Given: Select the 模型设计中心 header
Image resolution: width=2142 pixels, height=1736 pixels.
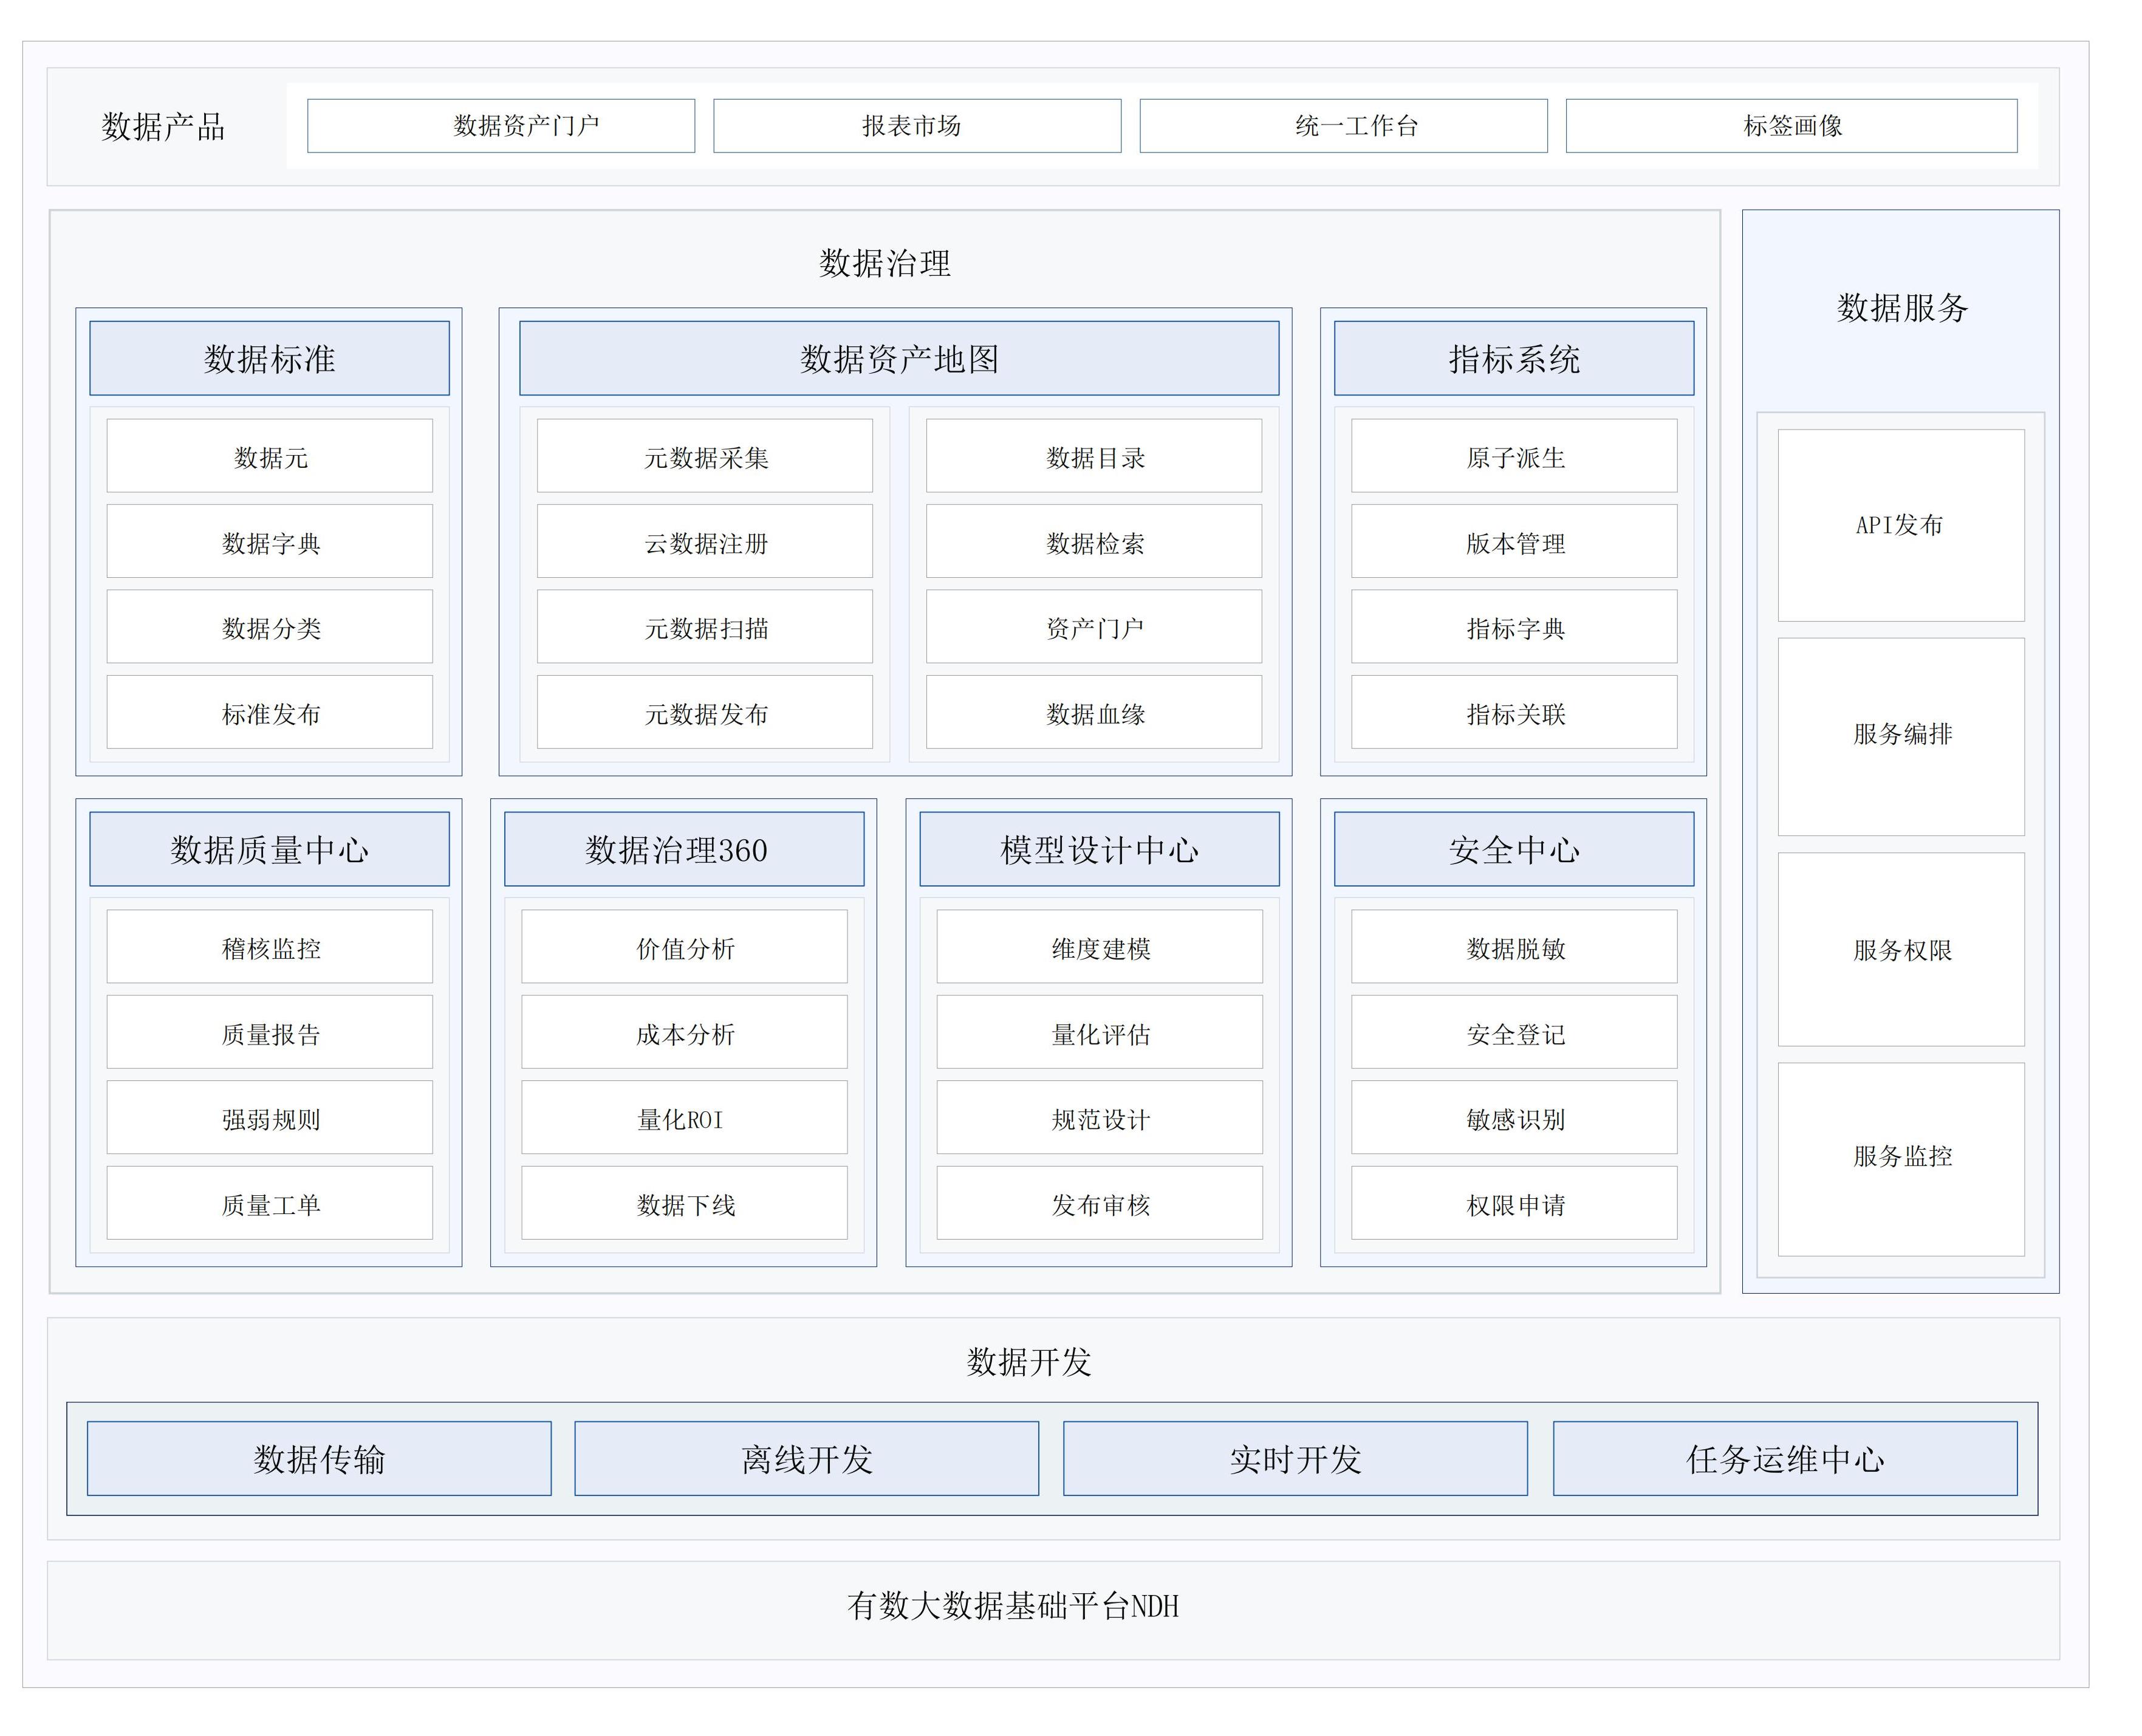Looking at the screenshot, I should click(x=1100, y=849).
